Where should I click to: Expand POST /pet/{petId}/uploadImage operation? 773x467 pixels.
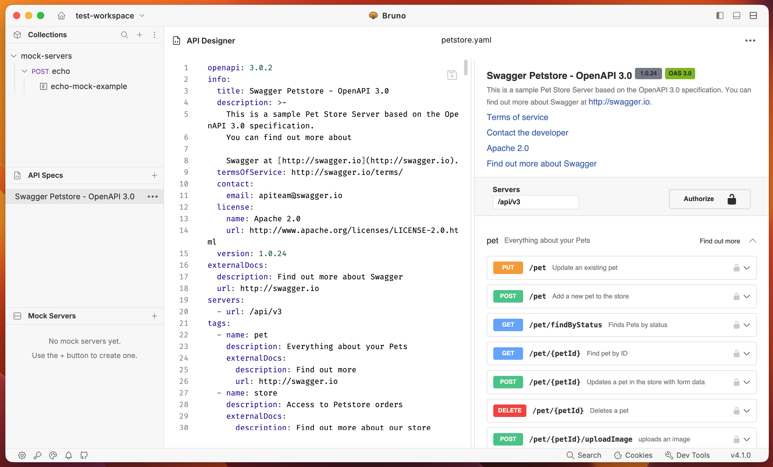[747, 439]
